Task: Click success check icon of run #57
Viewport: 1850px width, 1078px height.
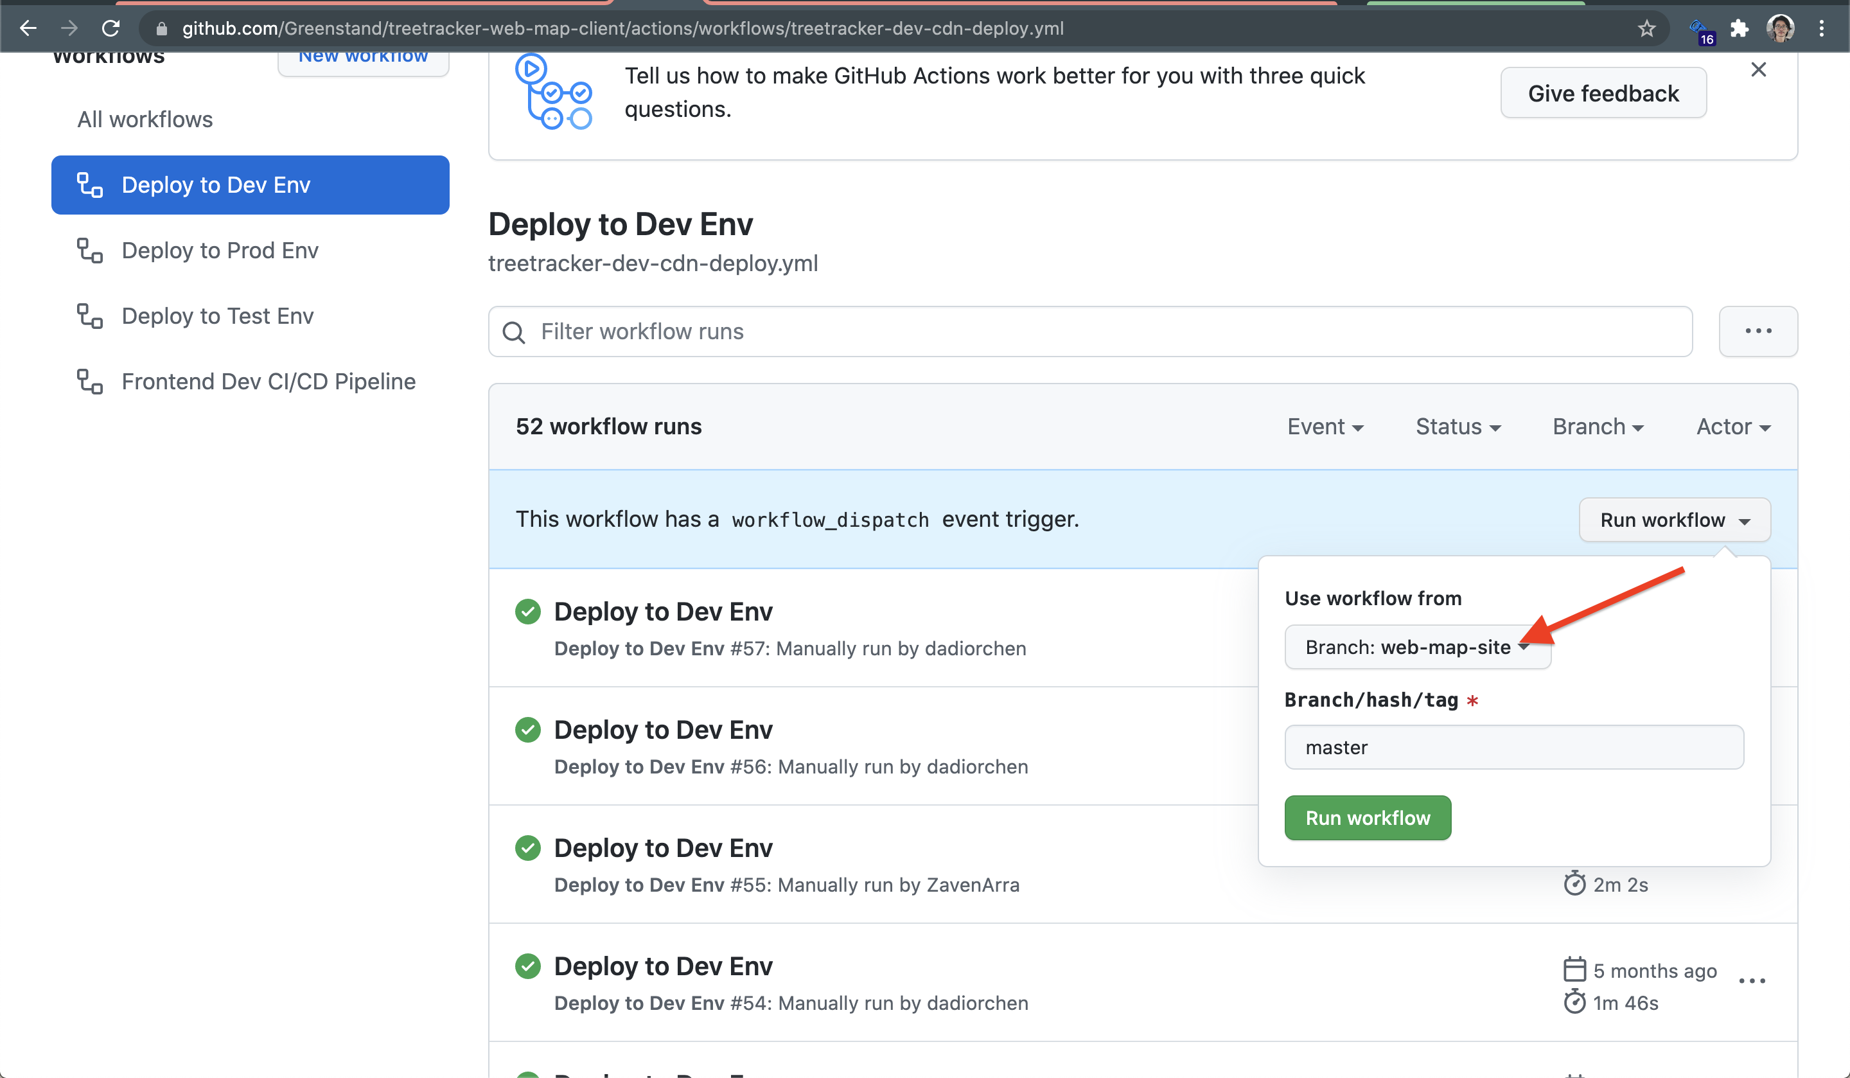Action: click(528, 611)
